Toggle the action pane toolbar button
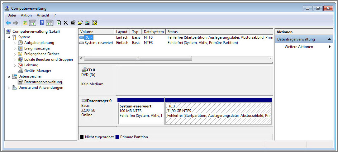The image size is (338, 152). click(49, 23)
